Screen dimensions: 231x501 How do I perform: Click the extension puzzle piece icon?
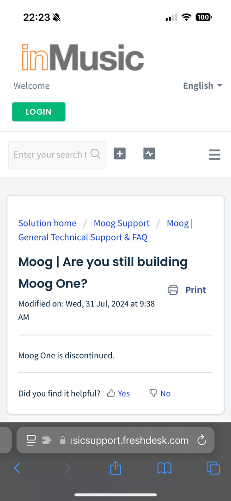pos(47,440)
